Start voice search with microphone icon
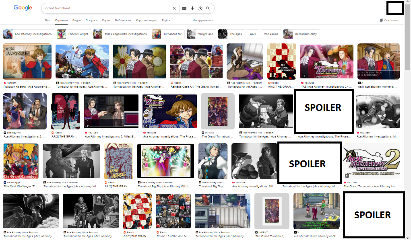Screen dimensions: 411x240 coord(192,8)
